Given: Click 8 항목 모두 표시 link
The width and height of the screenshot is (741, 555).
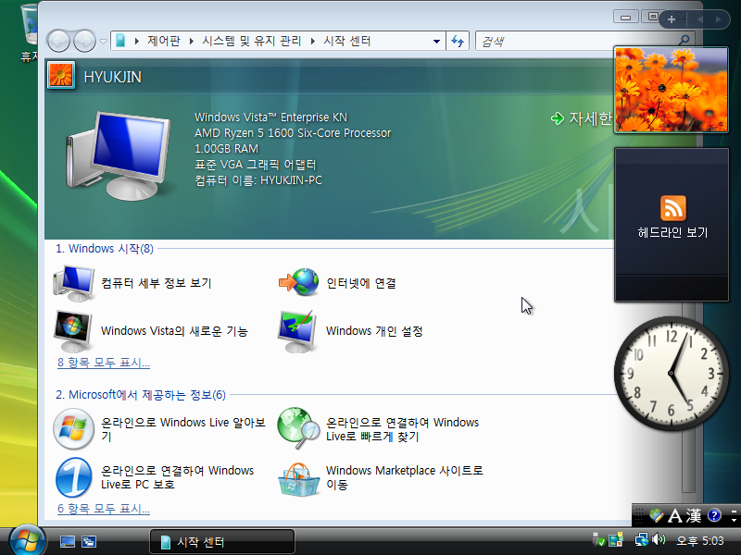Looking at the screenshot, I should tap(104, 363).
